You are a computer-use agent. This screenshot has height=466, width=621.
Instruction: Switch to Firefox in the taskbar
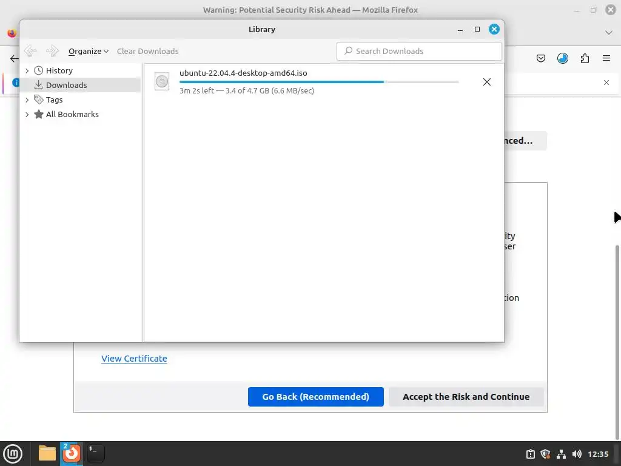click(x=72, y=453)
